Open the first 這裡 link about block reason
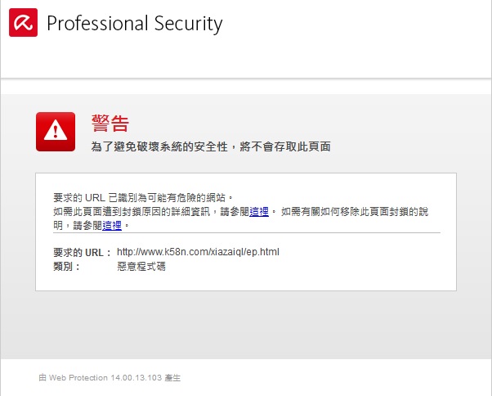 point(259,212)
